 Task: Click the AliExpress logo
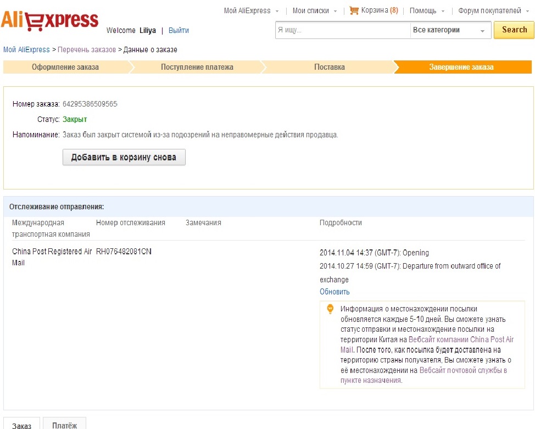point(49,21)
